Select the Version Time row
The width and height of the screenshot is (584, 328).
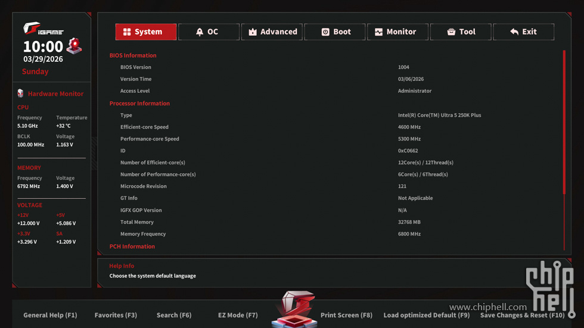point(331,79)
